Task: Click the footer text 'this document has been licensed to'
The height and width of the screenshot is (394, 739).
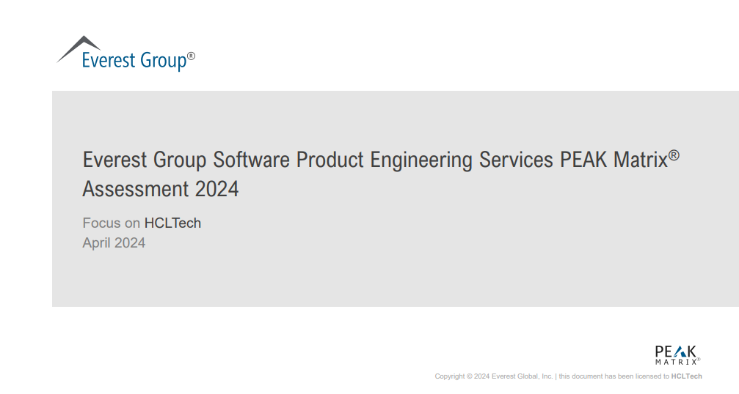Action: pyautogui.click(x=614, y=376)
